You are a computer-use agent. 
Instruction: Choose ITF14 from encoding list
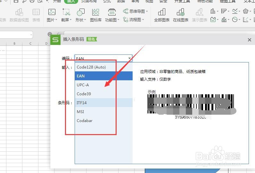(104, 103)
